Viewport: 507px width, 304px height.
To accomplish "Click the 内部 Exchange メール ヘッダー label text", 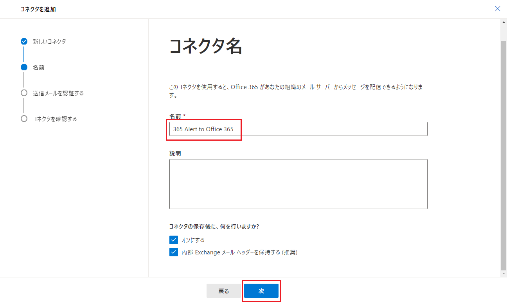I will 239,252.
